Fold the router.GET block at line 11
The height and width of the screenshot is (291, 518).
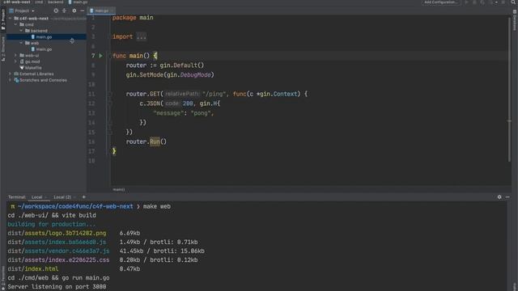[110, 94]
